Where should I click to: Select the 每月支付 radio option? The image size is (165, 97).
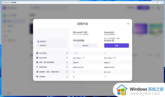[38, 42]
